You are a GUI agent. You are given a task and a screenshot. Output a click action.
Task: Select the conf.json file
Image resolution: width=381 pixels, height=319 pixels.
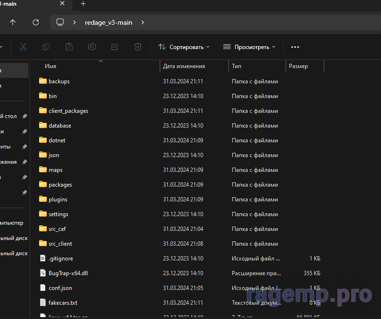pyautogui.click(x=60, y=288)
